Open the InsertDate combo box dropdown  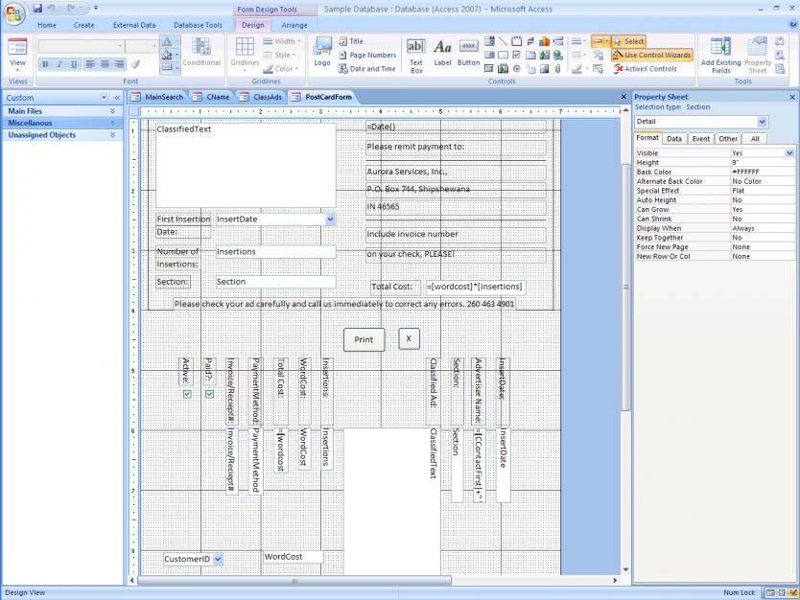330,219
